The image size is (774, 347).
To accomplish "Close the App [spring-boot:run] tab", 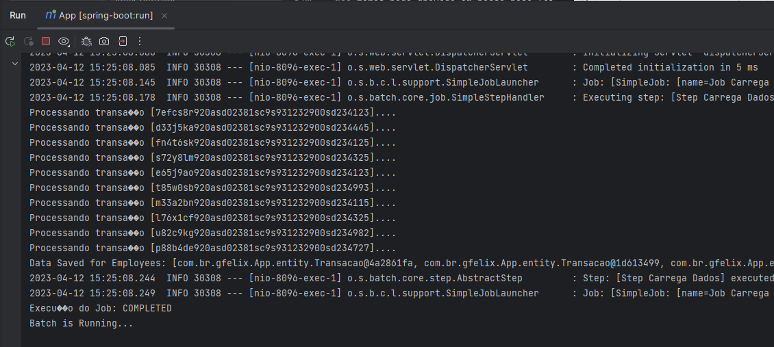I will [x=164, y=15].
